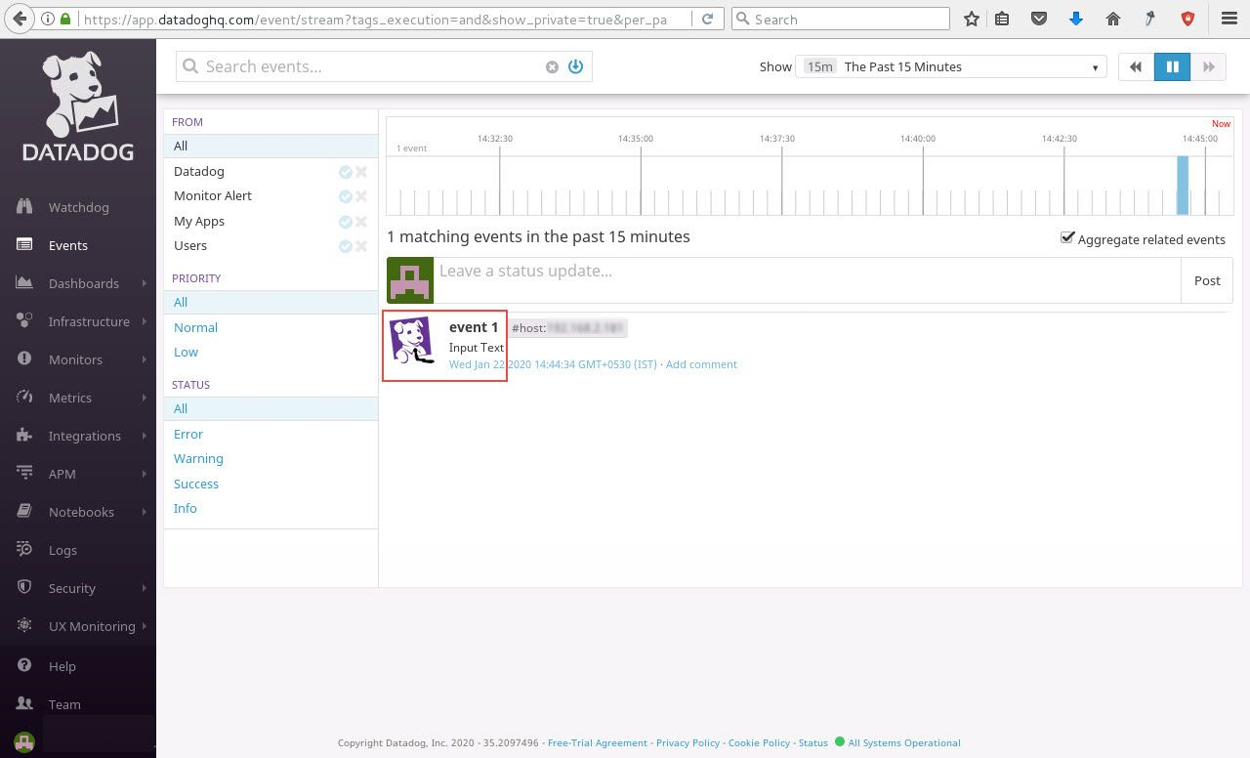This screenshot has width=1250, height=758.
Task: Click the blue save search icon
Action: click(575, 66)
